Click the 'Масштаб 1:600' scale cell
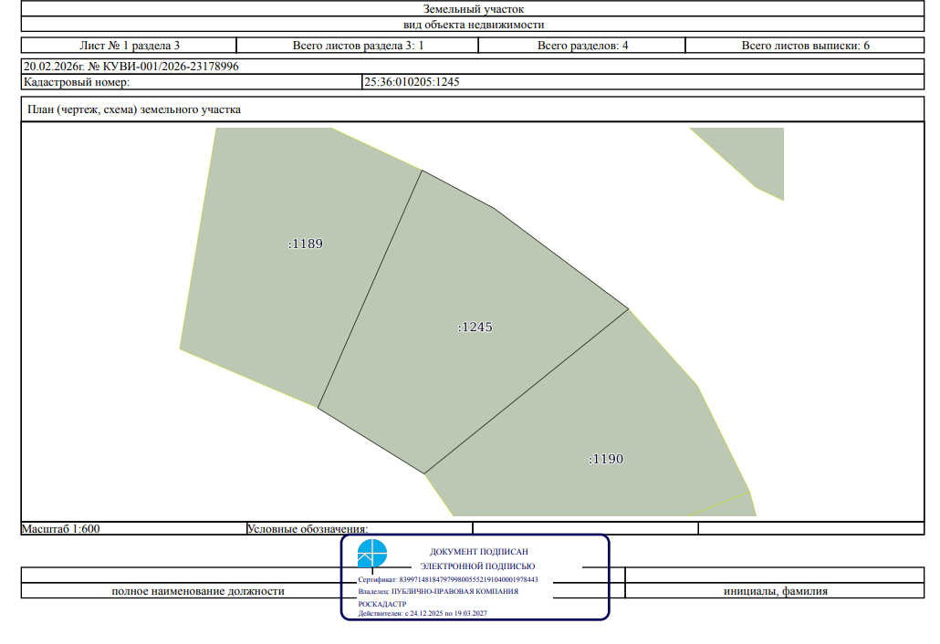The image size is (940, 644). point(61,528)
